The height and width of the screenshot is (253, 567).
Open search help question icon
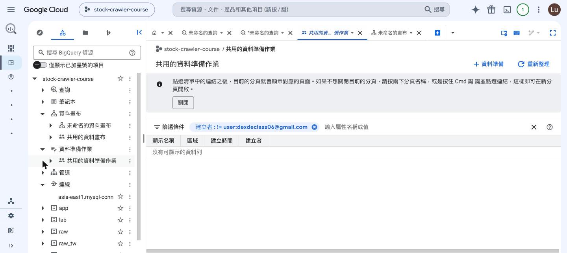(132, 53)
